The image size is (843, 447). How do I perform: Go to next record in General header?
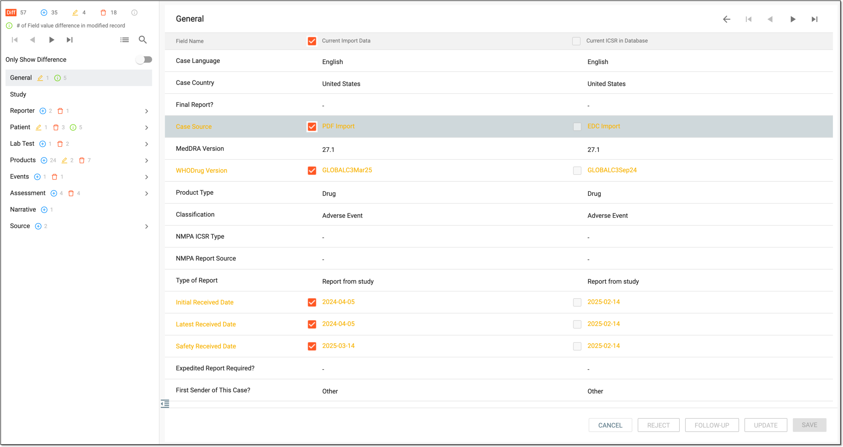pos(793,19)
